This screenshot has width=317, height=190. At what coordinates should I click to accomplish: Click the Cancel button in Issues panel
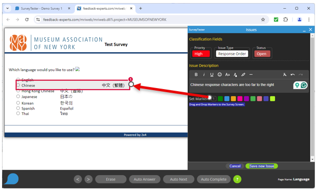click(x=235, y=166)
